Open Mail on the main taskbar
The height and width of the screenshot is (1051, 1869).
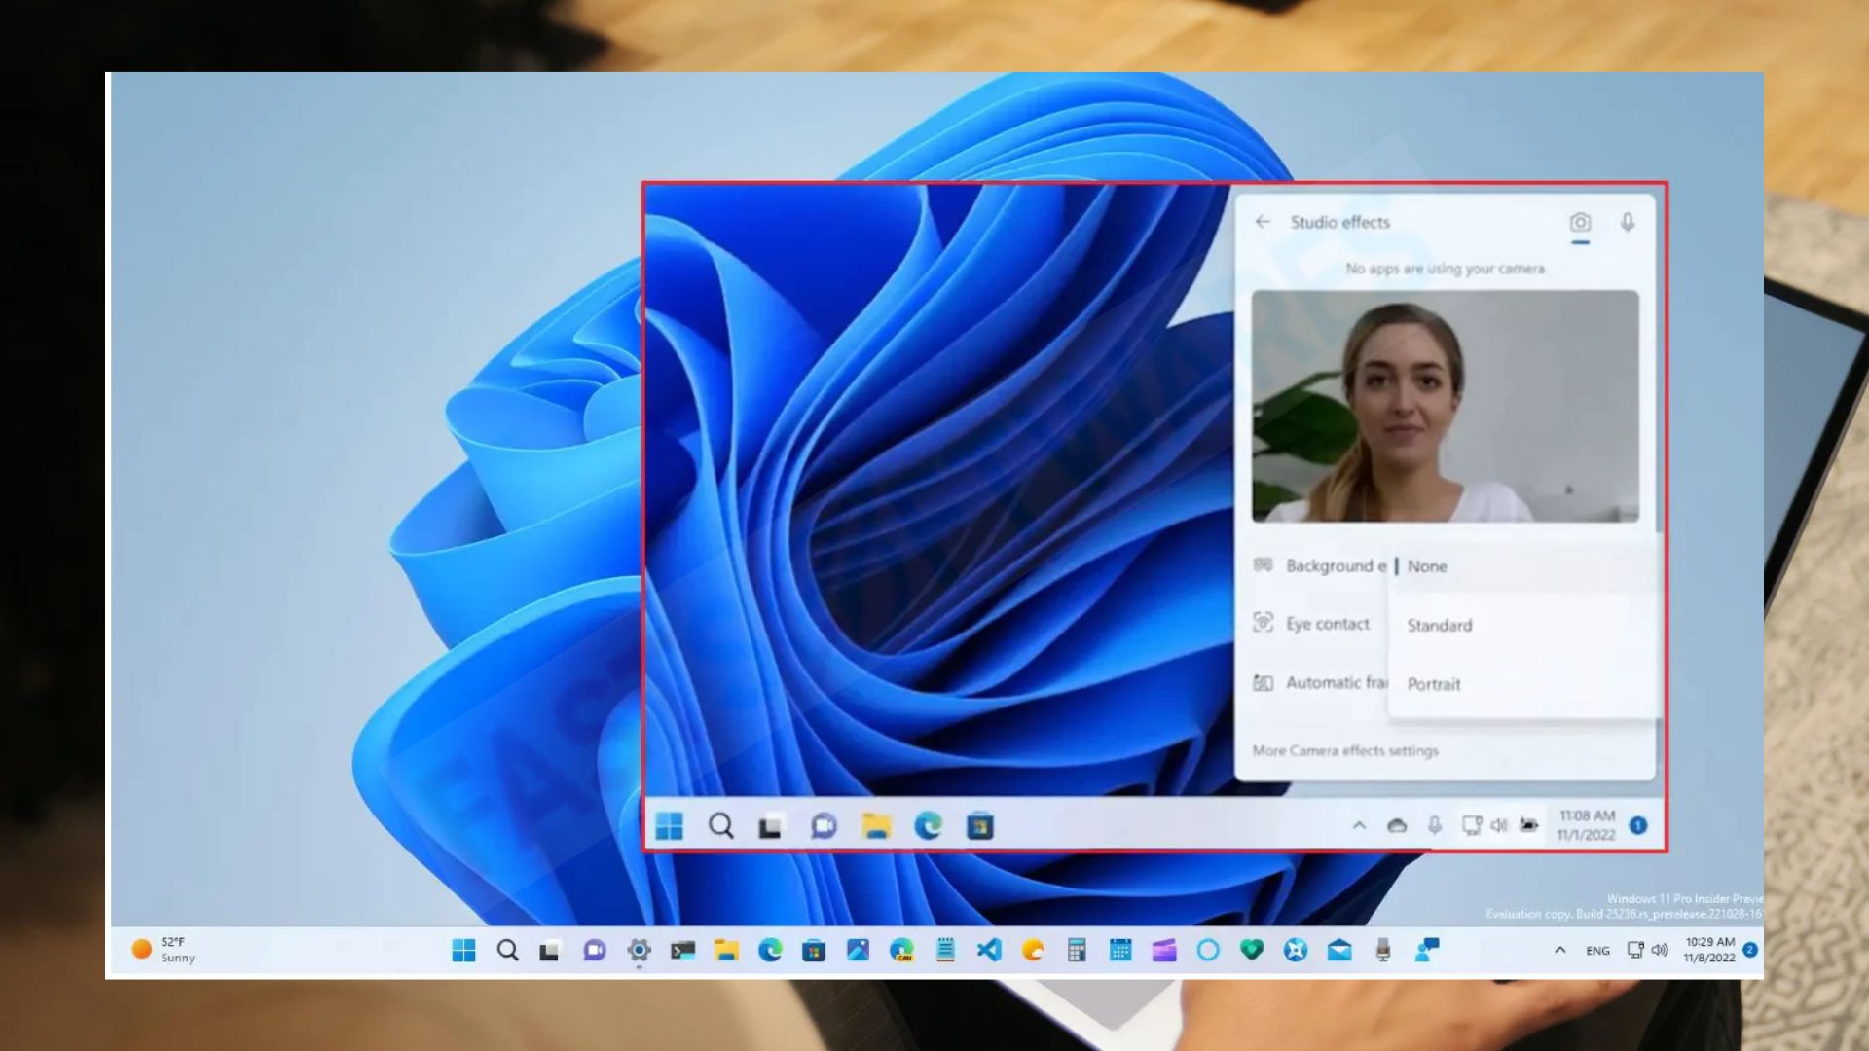coord(1339,951)
